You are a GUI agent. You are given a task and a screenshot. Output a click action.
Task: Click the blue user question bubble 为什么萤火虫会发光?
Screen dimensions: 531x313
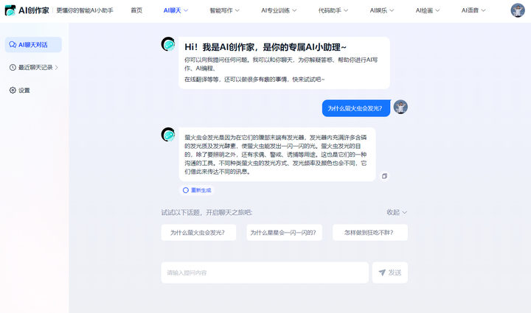pyautogui.click(x=356, y=108)
